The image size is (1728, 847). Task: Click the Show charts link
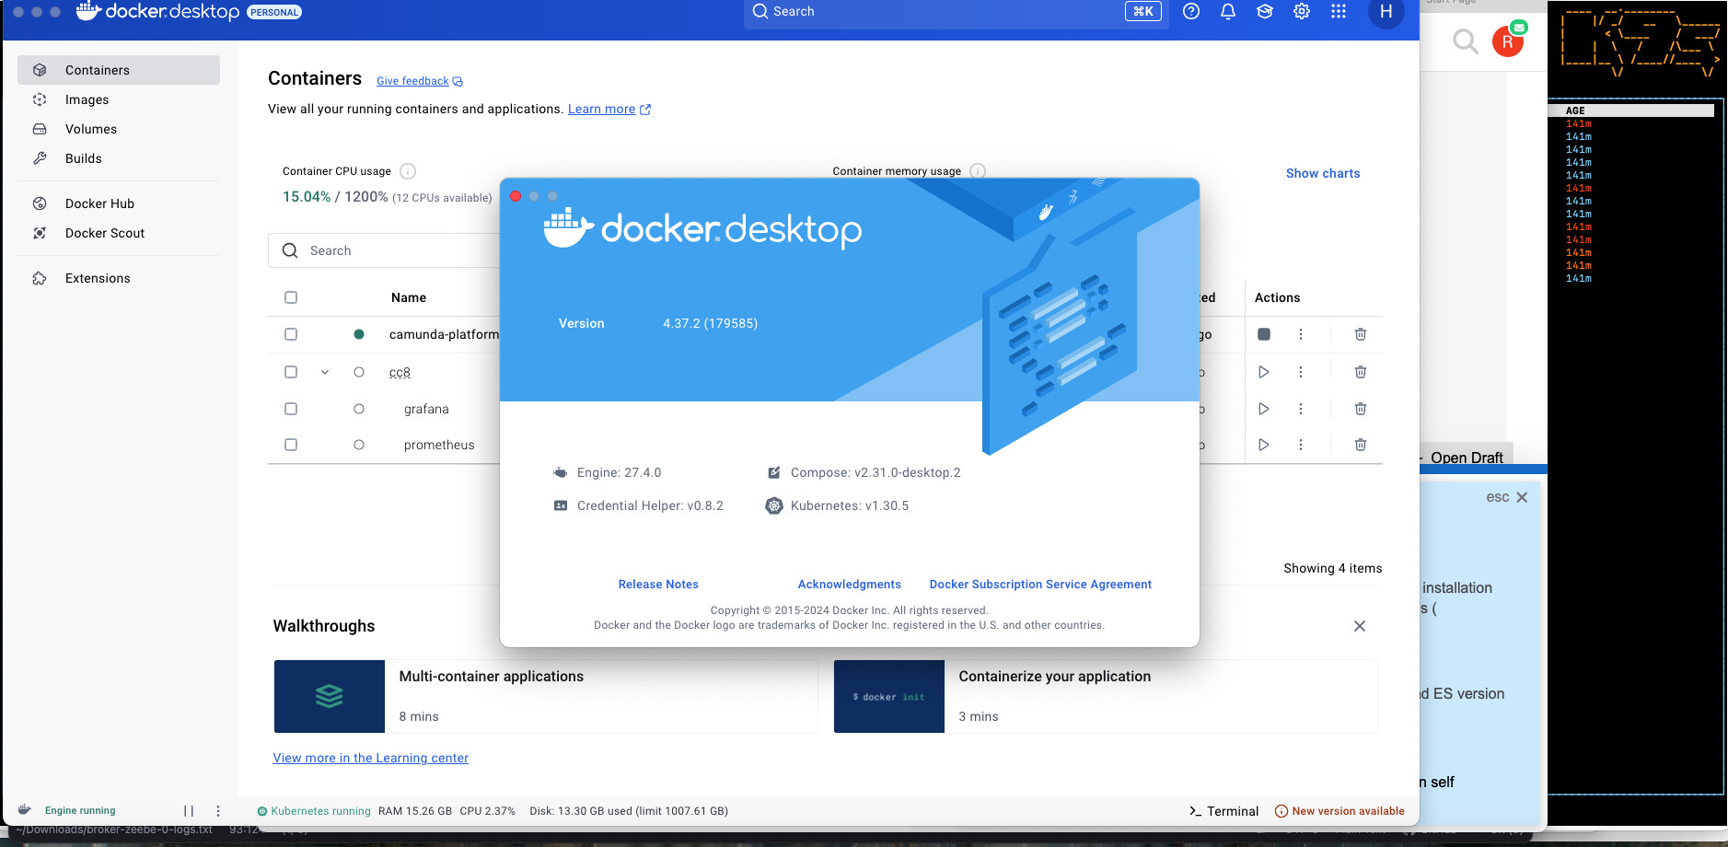1322,173
